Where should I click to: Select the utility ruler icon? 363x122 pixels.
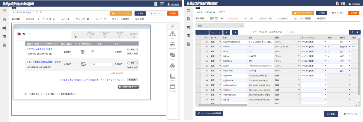coord(172,77)
